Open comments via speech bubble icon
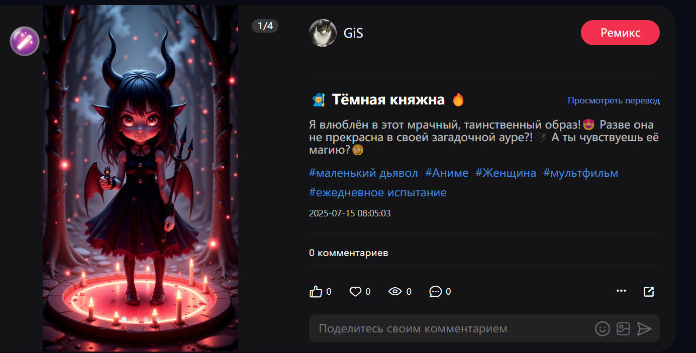 [x=435, y=292]
